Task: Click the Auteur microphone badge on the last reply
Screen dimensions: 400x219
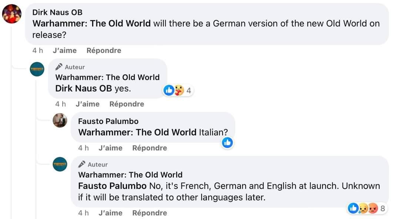Action: click(x=81, y=164)
